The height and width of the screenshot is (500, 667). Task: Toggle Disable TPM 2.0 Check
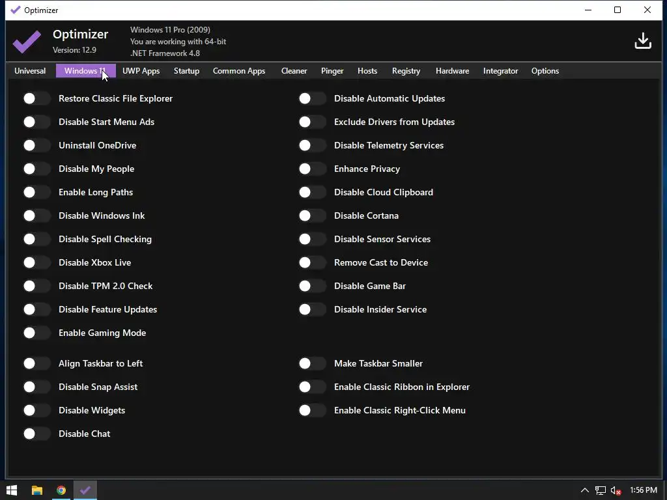[36, 286]
